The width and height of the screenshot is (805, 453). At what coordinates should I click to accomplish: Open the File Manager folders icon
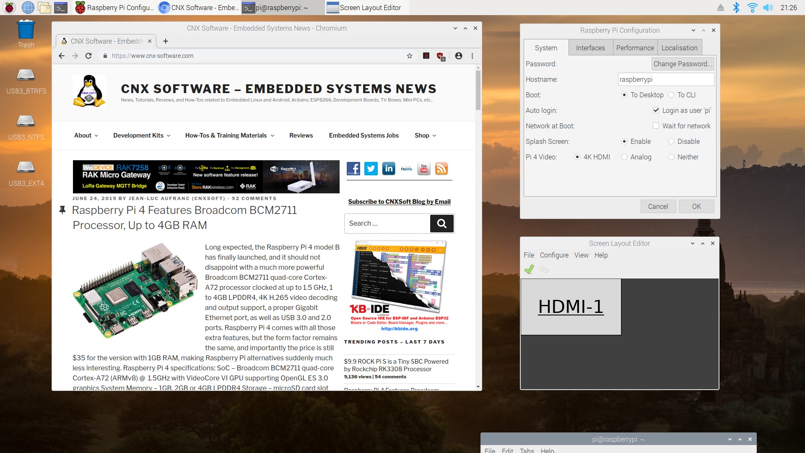(x=44, y=8)
